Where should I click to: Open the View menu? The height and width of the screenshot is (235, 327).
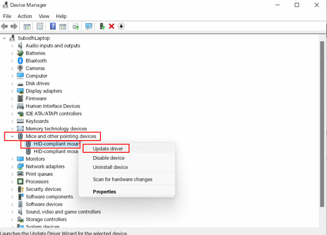(x=44, y=16)
